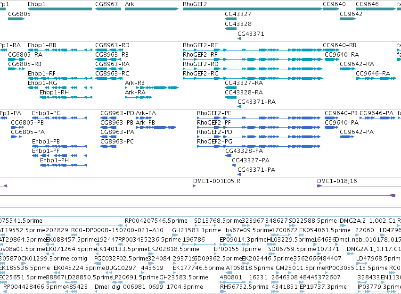Click the Ehbp1 gene label

pyautogui.click(x=37, y=4)
